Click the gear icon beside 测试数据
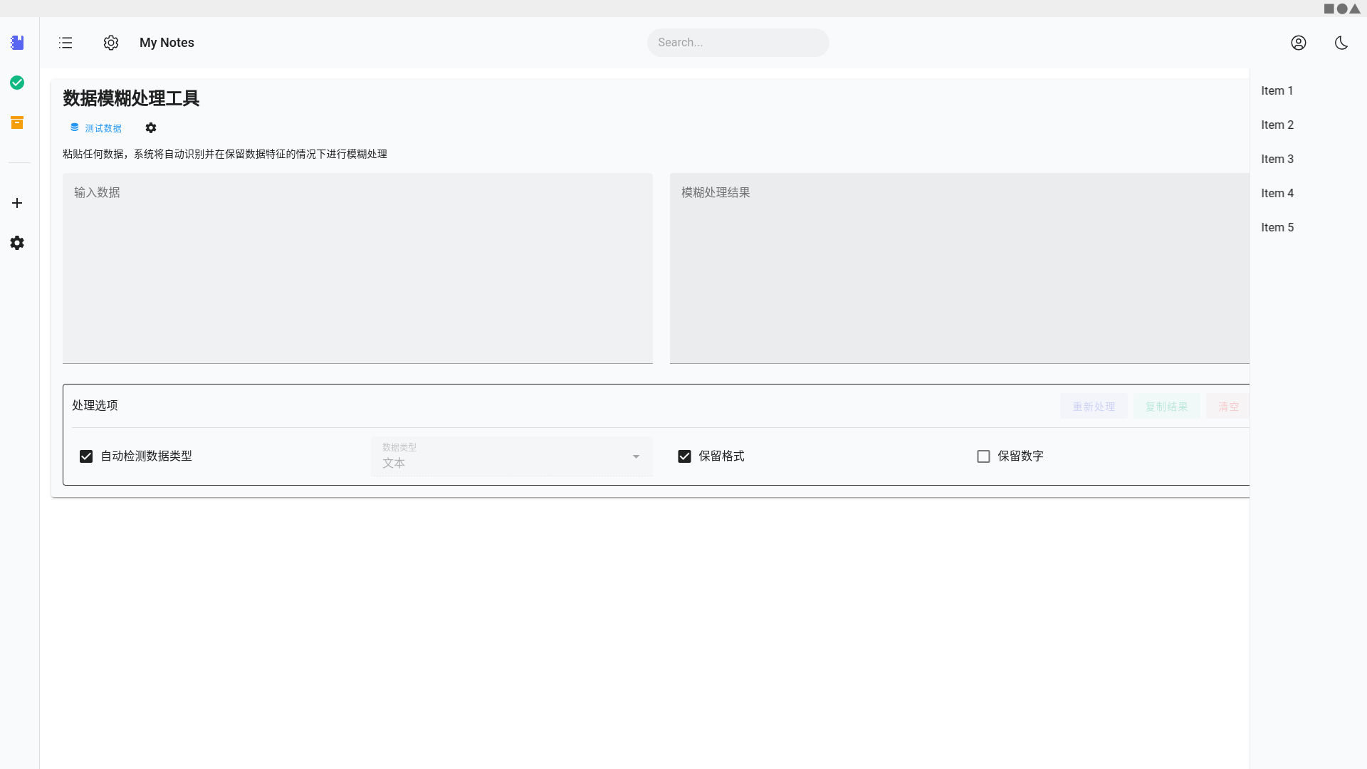The image size is (1367, 769). pos(151,128)
